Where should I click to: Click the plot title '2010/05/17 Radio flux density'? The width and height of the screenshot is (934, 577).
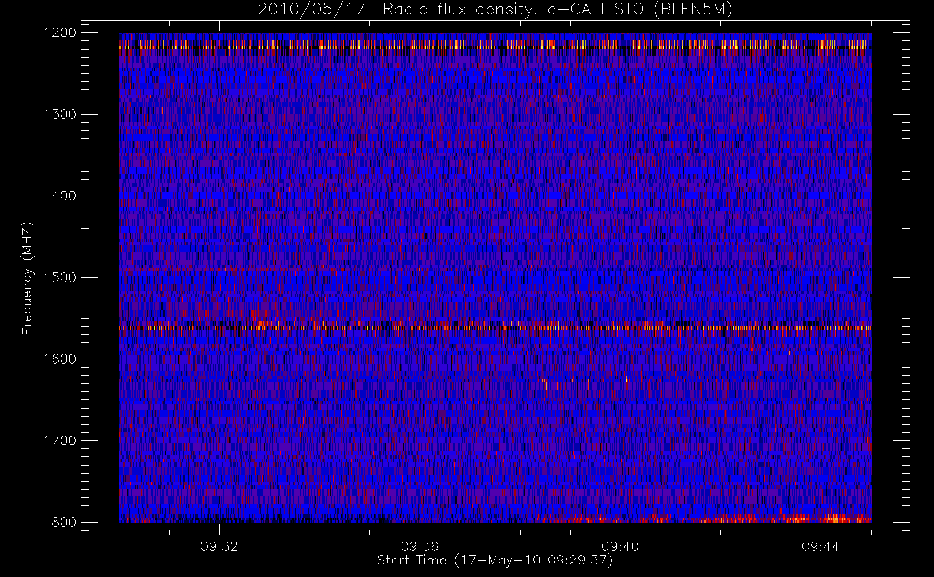point(495,10)
